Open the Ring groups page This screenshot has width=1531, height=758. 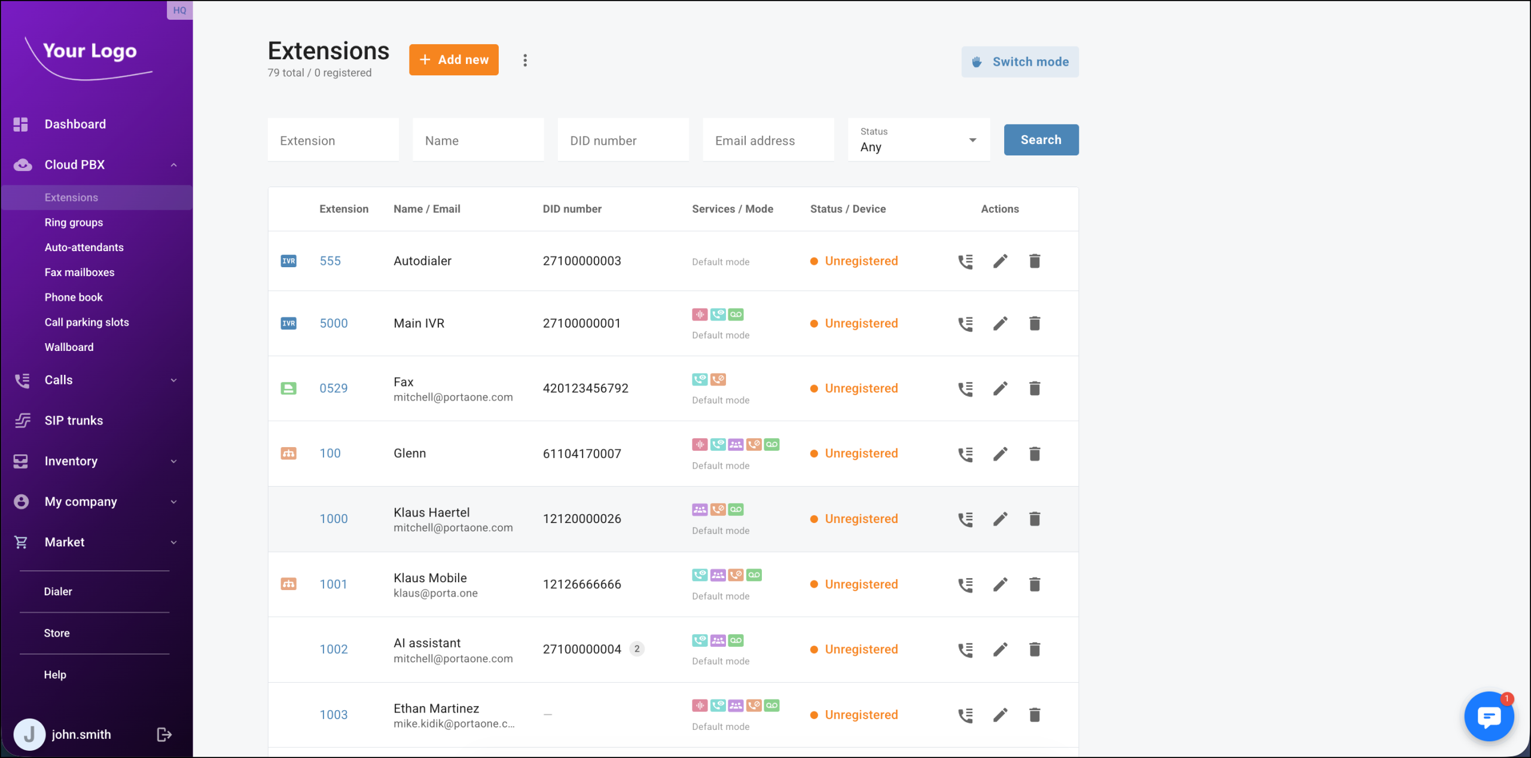click(74, 222)
